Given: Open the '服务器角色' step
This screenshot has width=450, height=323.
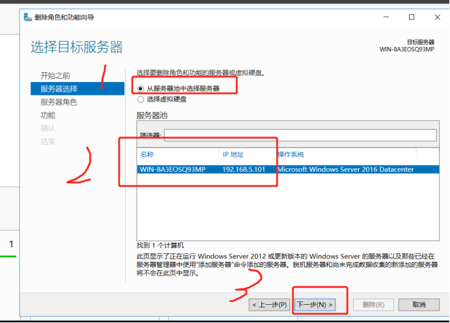Looking at the screenshot, I should pyautogui.click(x=59, y=102).
